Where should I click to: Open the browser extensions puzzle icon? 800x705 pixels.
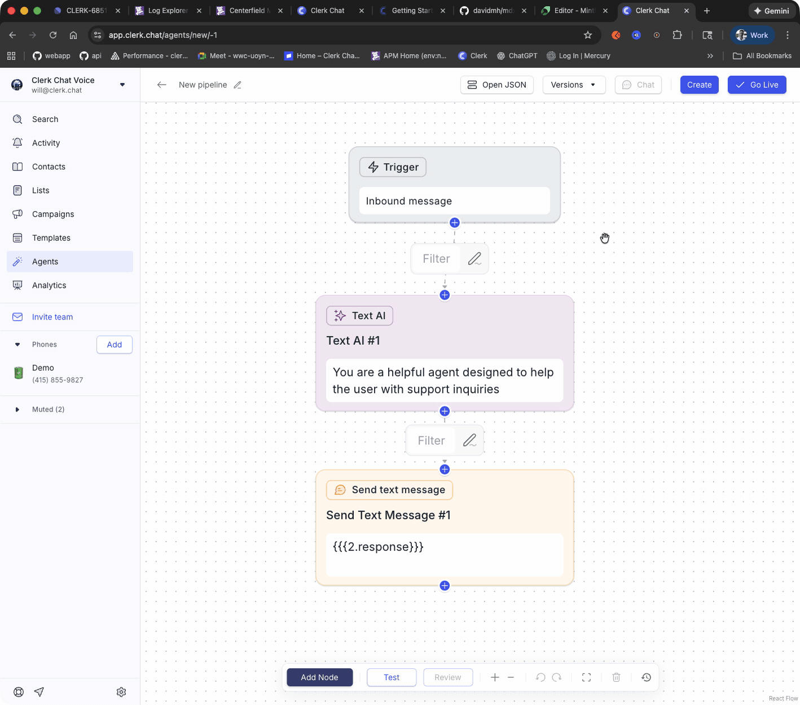point(678,35)
